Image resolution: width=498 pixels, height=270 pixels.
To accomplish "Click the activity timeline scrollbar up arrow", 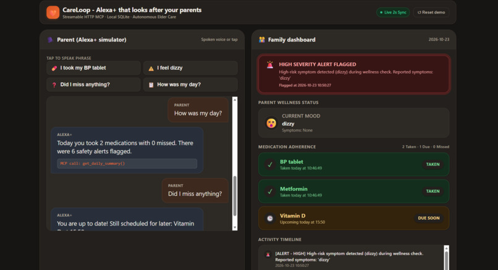I will pyautogui.click(x=447, y=248).
